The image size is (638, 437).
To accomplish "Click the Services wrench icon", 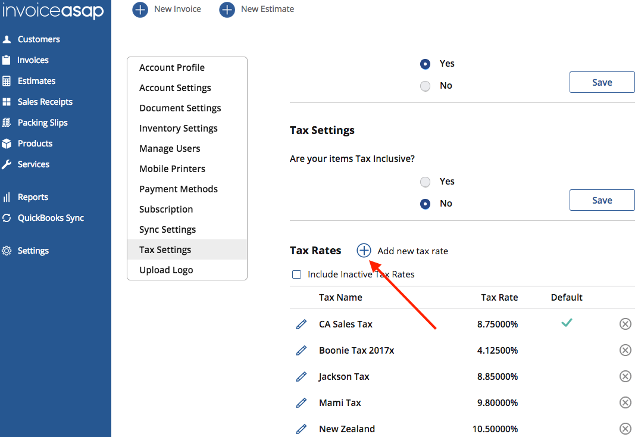I will point(7,164).
